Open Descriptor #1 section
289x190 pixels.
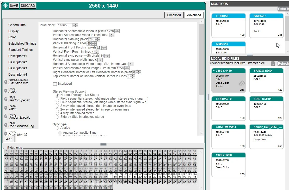[17, 56]
